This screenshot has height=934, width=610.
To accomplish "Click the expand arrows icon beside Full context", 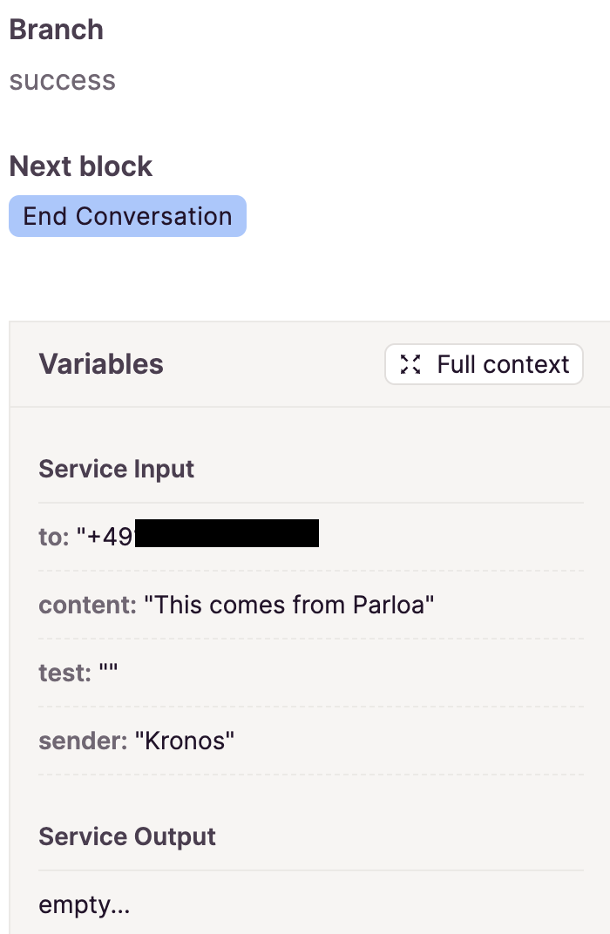I will pos(410,364).
